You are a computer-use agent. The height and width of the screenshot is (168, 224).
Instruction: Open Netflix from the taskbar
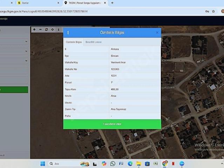click(173, 163)
